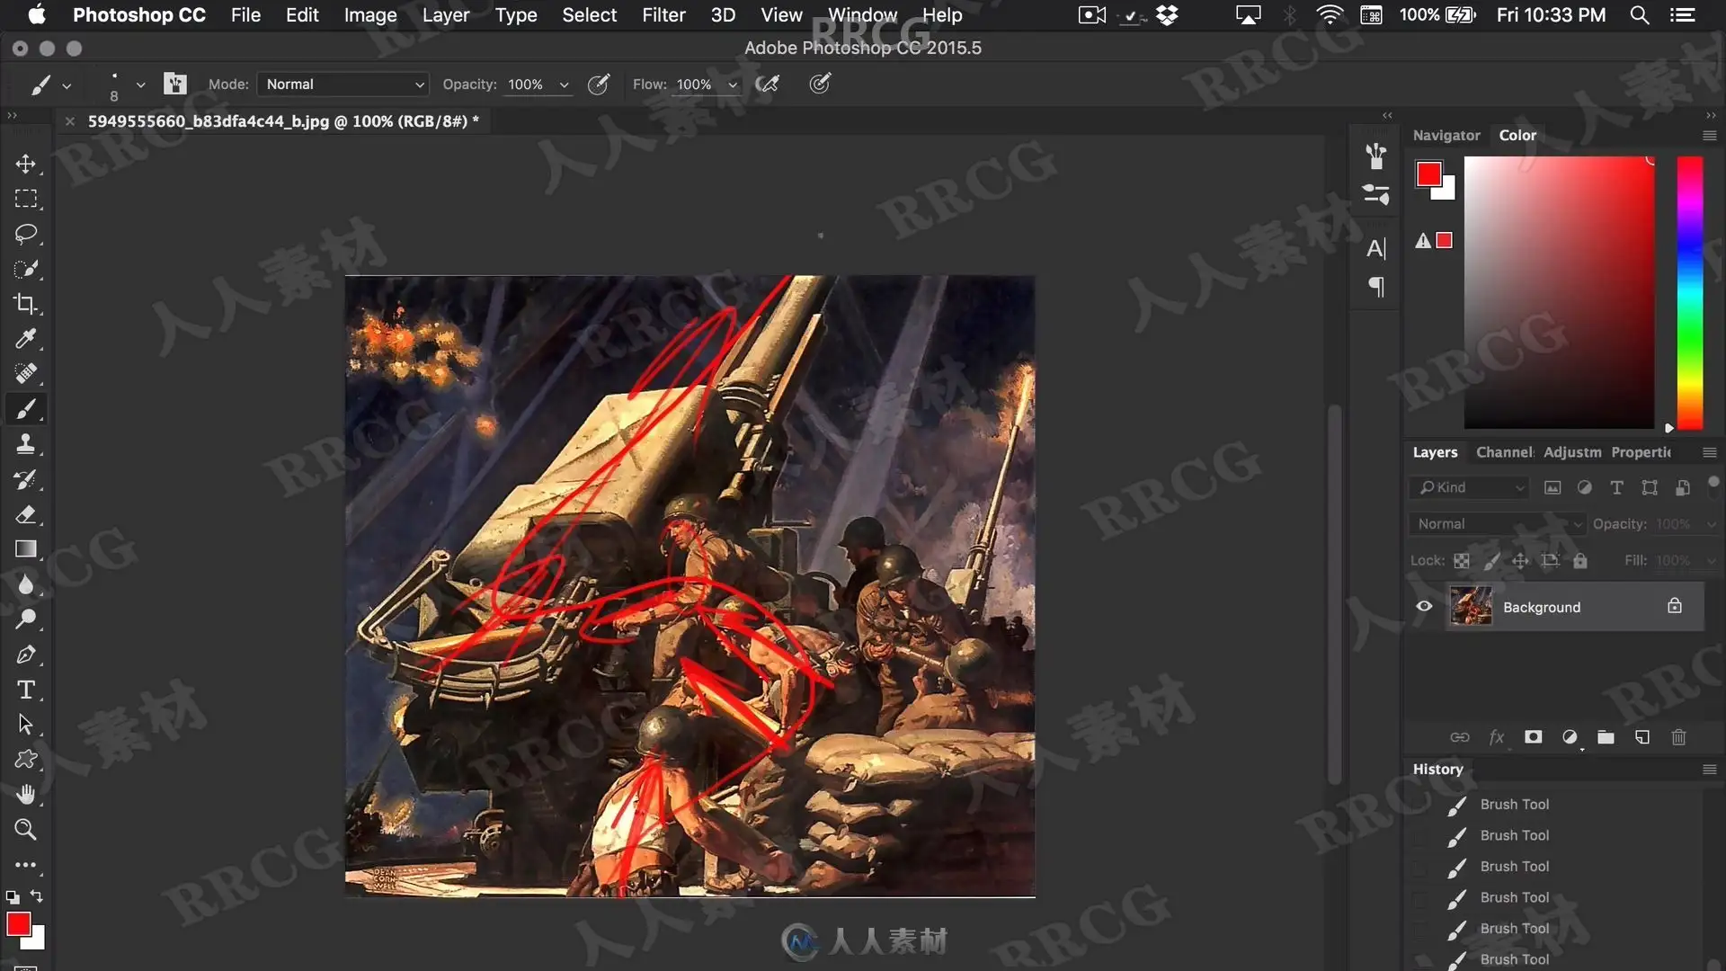Add a layer mask
Viewport: 1726px width, 971px height.
(1534, 737)
